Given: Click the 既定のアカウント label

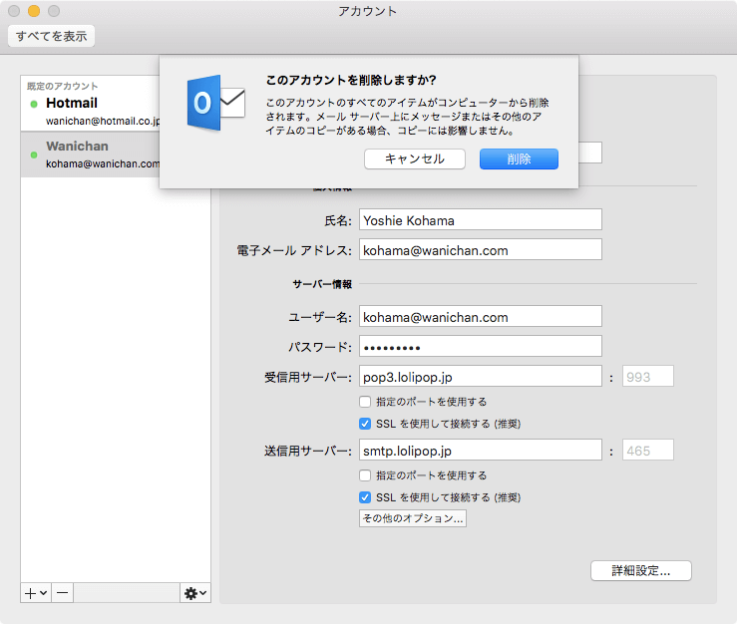Looking at the screenshot, I should click(x=63, y=86).
